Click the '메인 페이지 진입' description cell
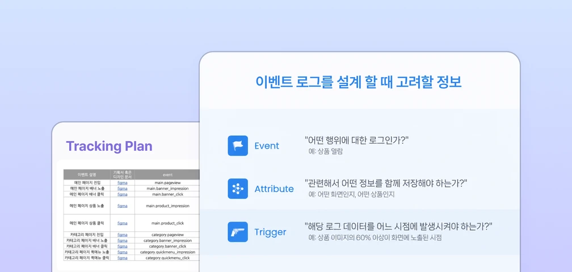 click(87, 182)
